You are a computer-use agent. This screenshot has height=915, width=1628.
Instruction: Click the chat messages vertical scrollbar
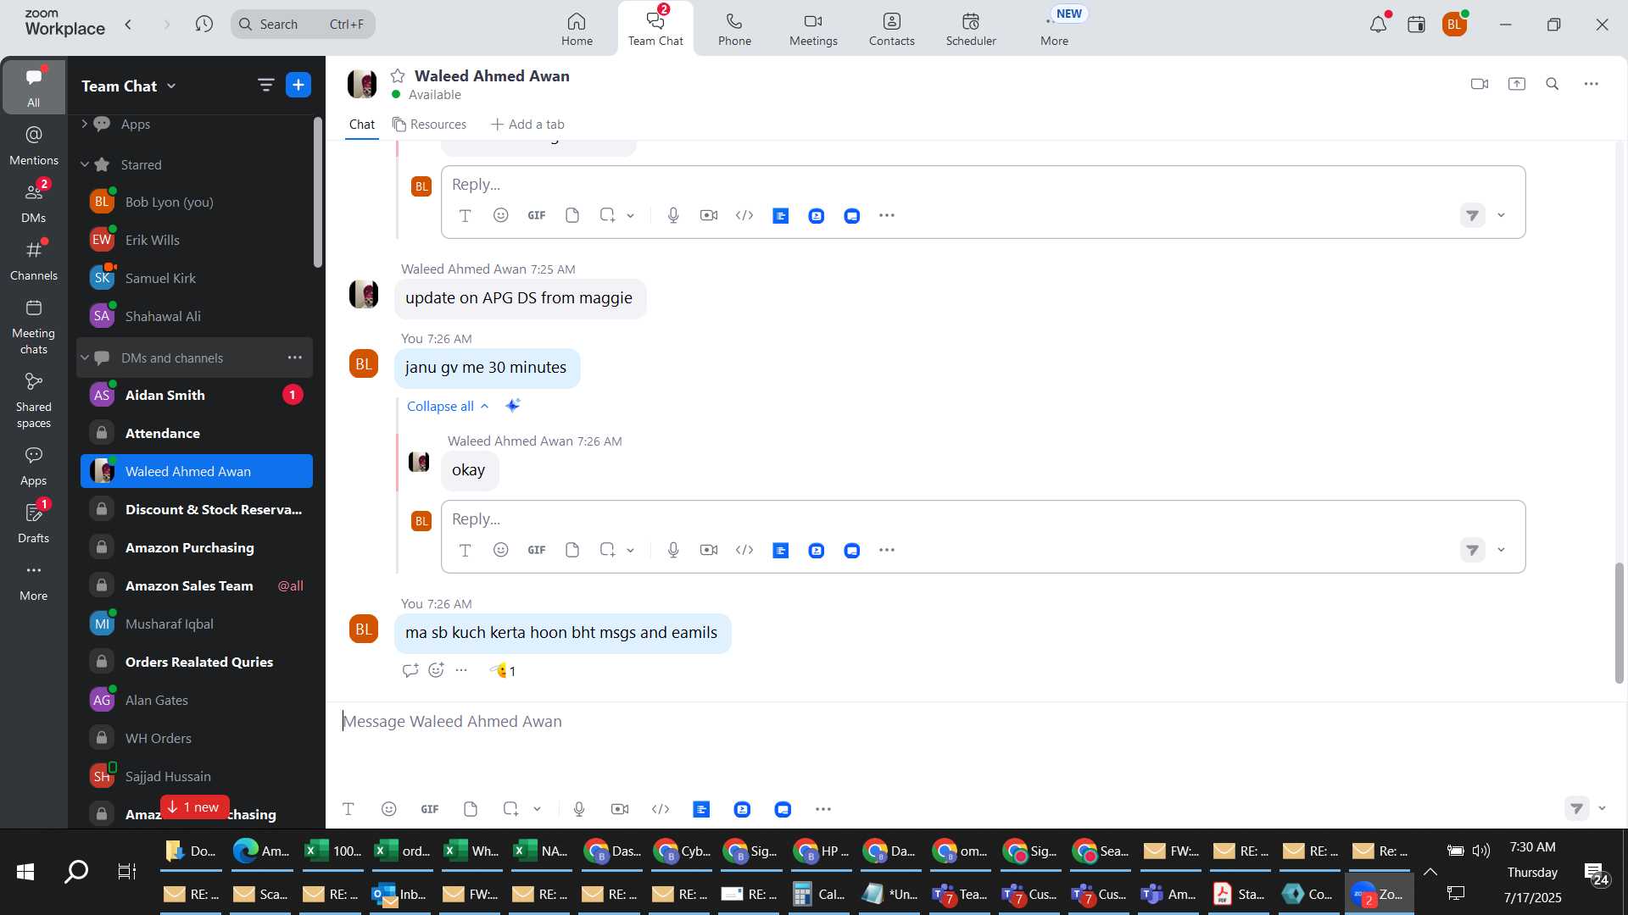point(1619,623)
